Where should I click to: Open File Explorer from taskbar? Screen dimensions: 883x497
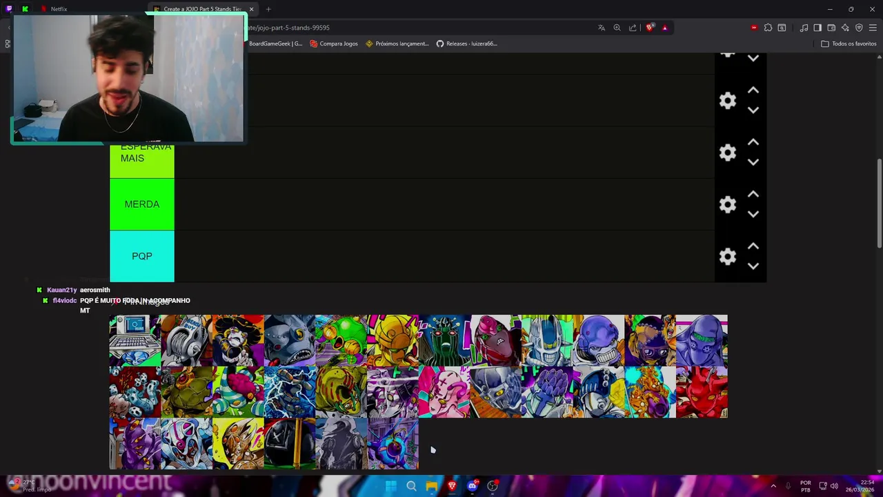pyautogui.click(x=431, y=486)
